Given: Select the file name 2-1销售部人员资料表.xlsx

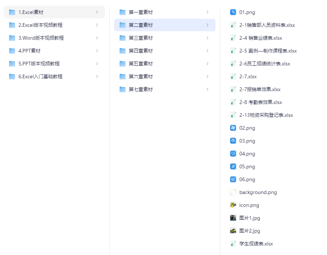Looking at the screenshot, I should 267,25.
